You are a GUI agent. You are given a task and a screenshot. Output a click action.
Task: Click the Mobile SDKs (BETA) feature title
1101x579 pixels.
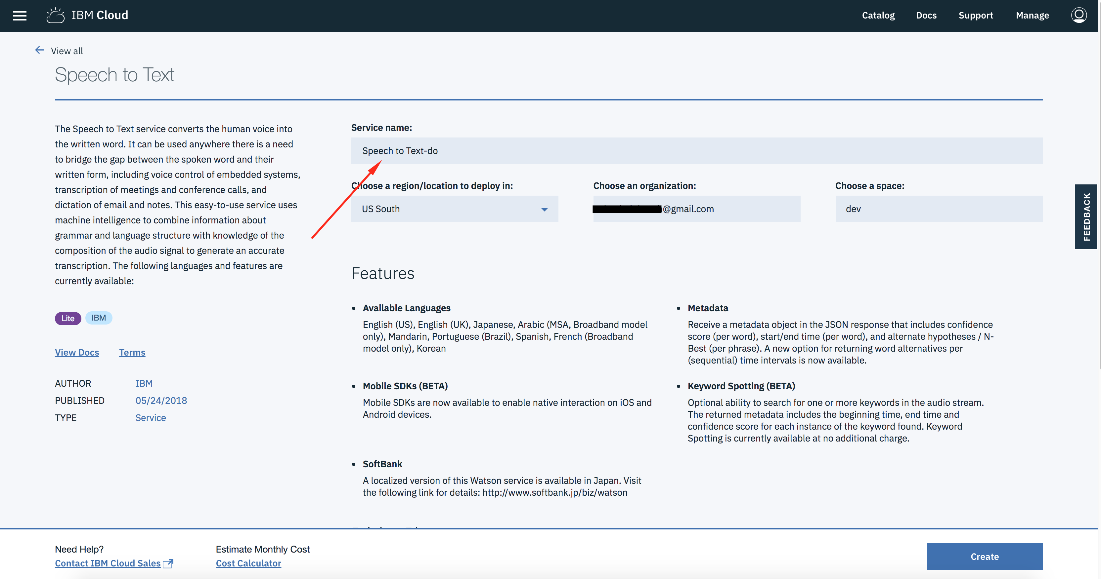coord(405,386)
